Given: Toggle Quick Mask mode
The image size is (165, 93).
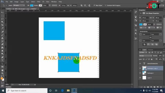Looking at the screenshot, I should click(2, 83).
